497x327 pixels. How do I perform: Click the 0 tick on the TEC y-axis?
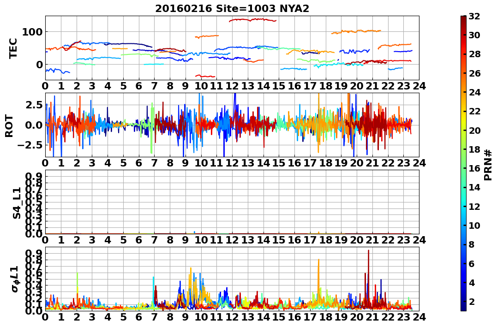39,65
